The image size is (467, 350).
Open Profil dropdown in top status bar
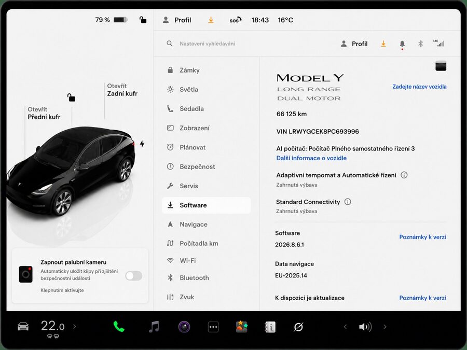coord(177,20)
